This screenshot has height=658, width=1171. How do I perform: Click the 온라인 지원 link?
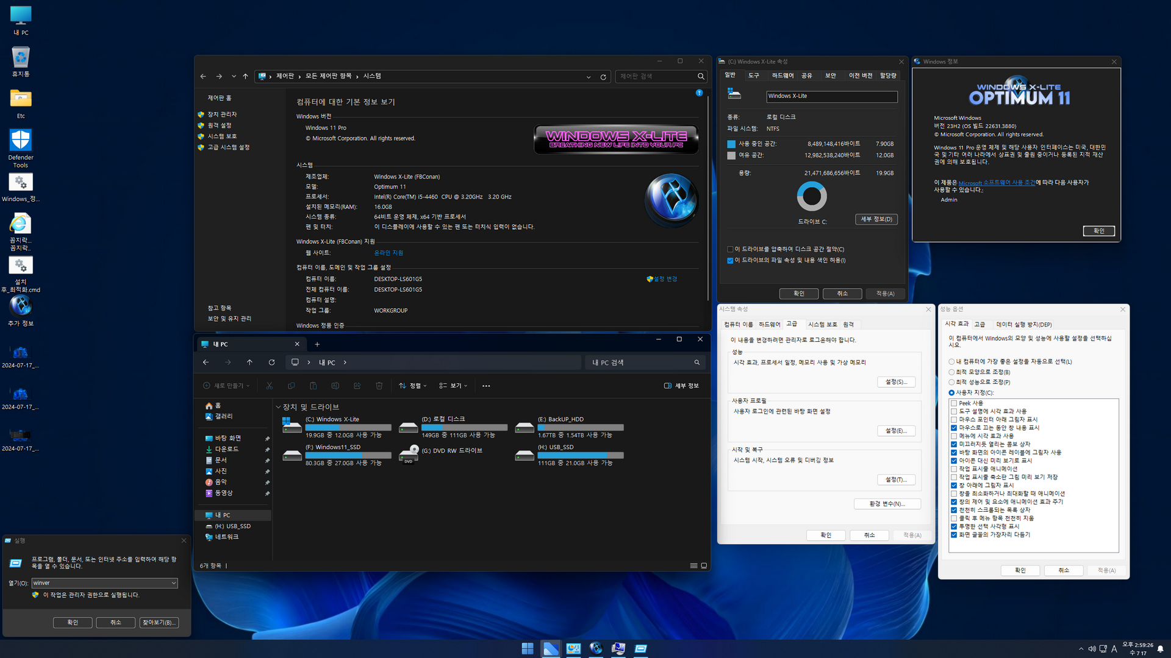coord(389,253)
